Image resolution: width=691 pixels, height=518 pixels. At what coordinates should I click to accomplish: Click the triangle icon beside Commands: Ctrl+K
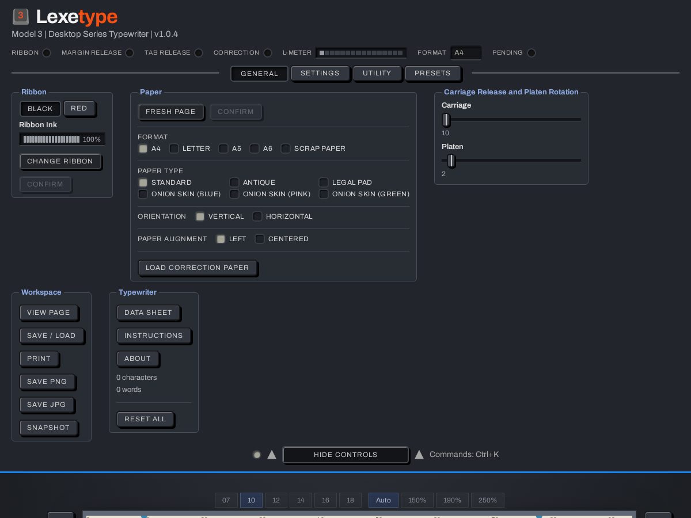(x=419, y=455)
